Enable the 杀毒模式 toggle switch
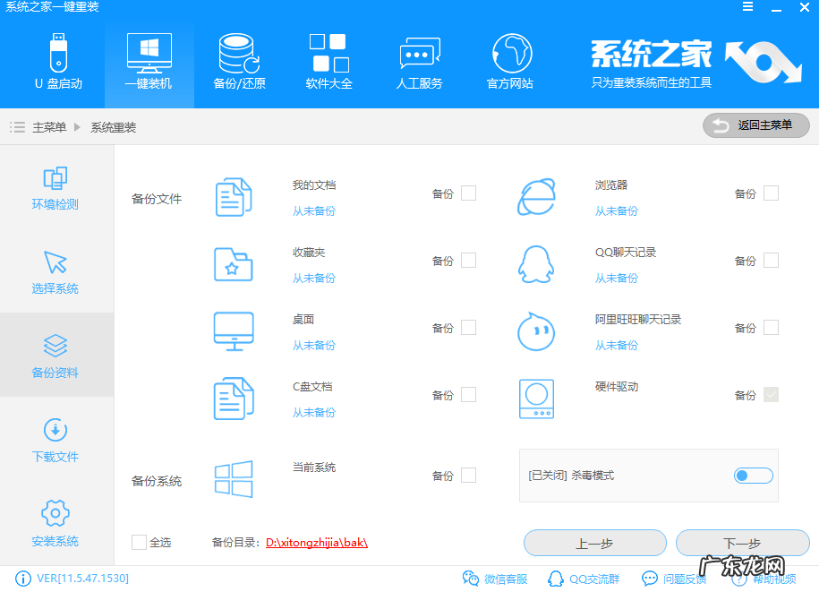 click(753, 476)
